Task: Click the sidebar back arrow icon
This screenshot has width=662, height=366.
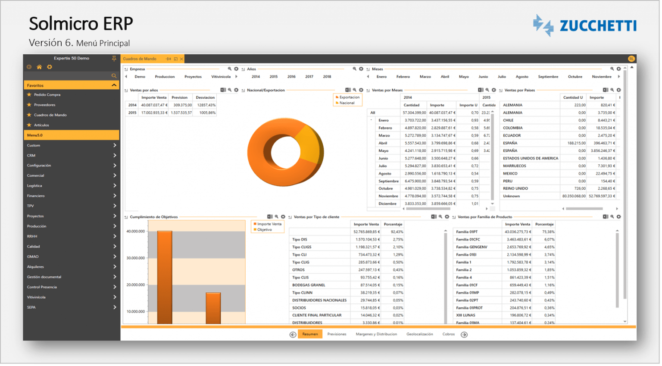Action: [29, 67]
